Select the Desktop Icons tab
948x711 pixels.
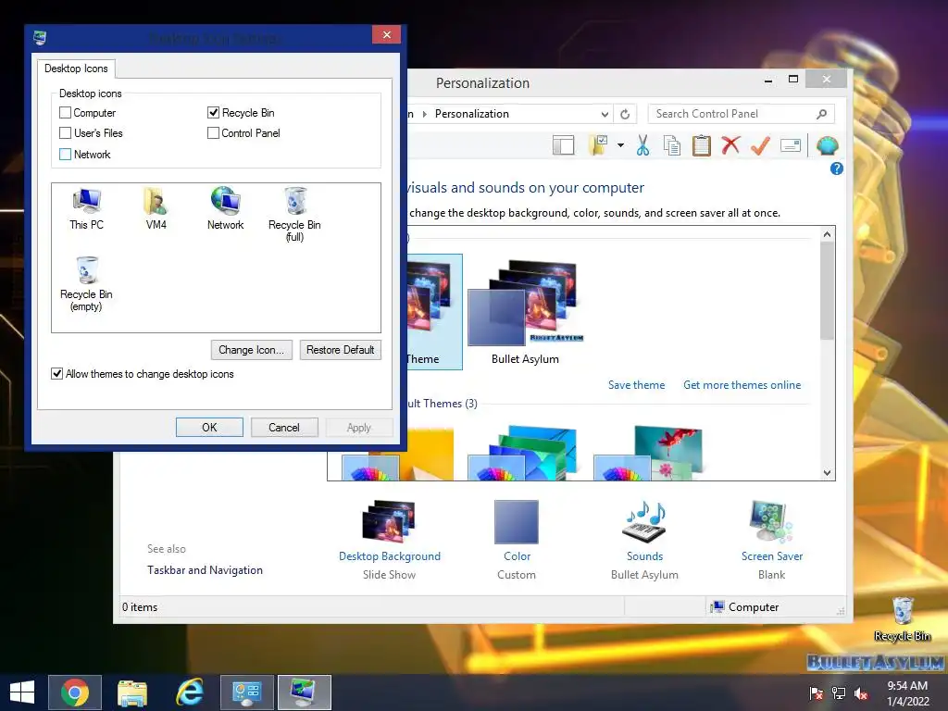click(76, 69)
